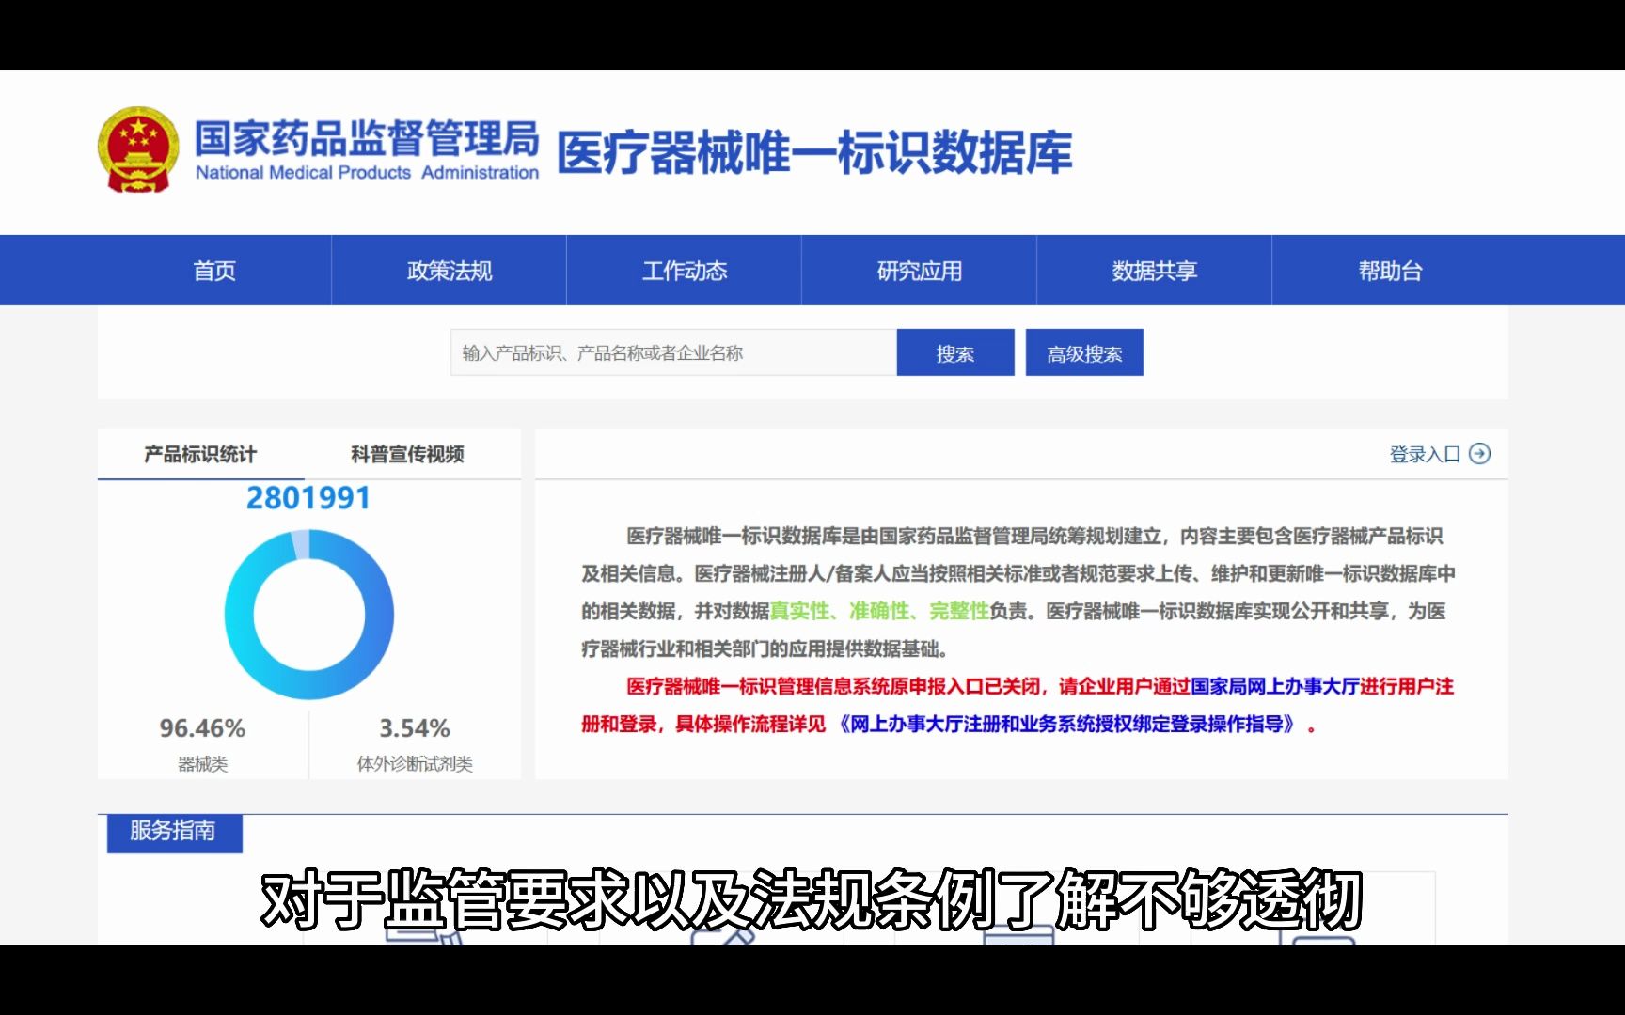The height and width of the screenshot is (1015, 1625).
Task: Open the 国家局网上办事大厅 link
Action: (1274, 686)
